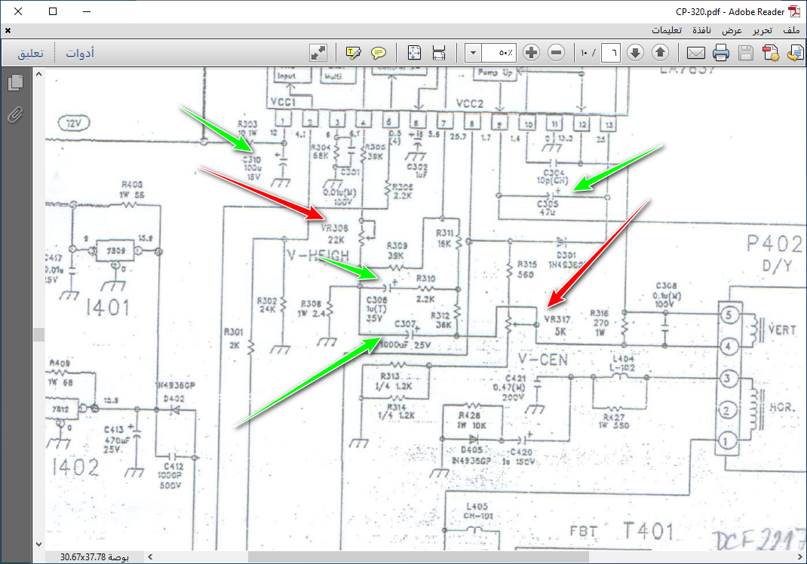Zoom out with the minus button

coord(557,53)
